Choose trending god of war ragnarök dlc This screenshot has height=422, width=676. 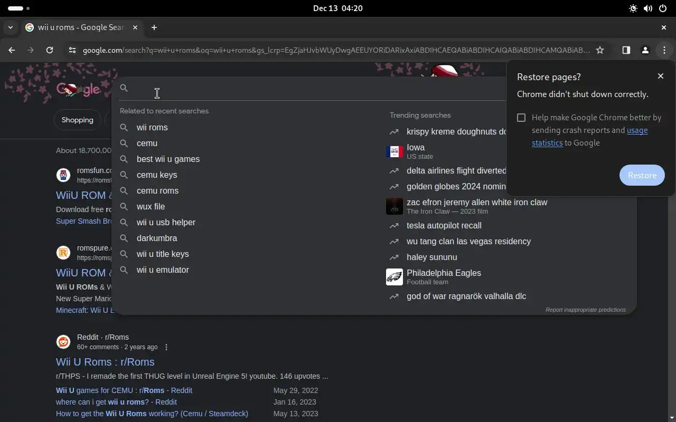pyautogui.click(x=466, y=296)
